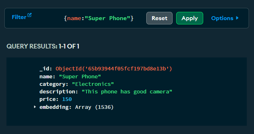
Task: Expand the embedding array triangle
Action: pyautogui.click(x=35, y=107)
